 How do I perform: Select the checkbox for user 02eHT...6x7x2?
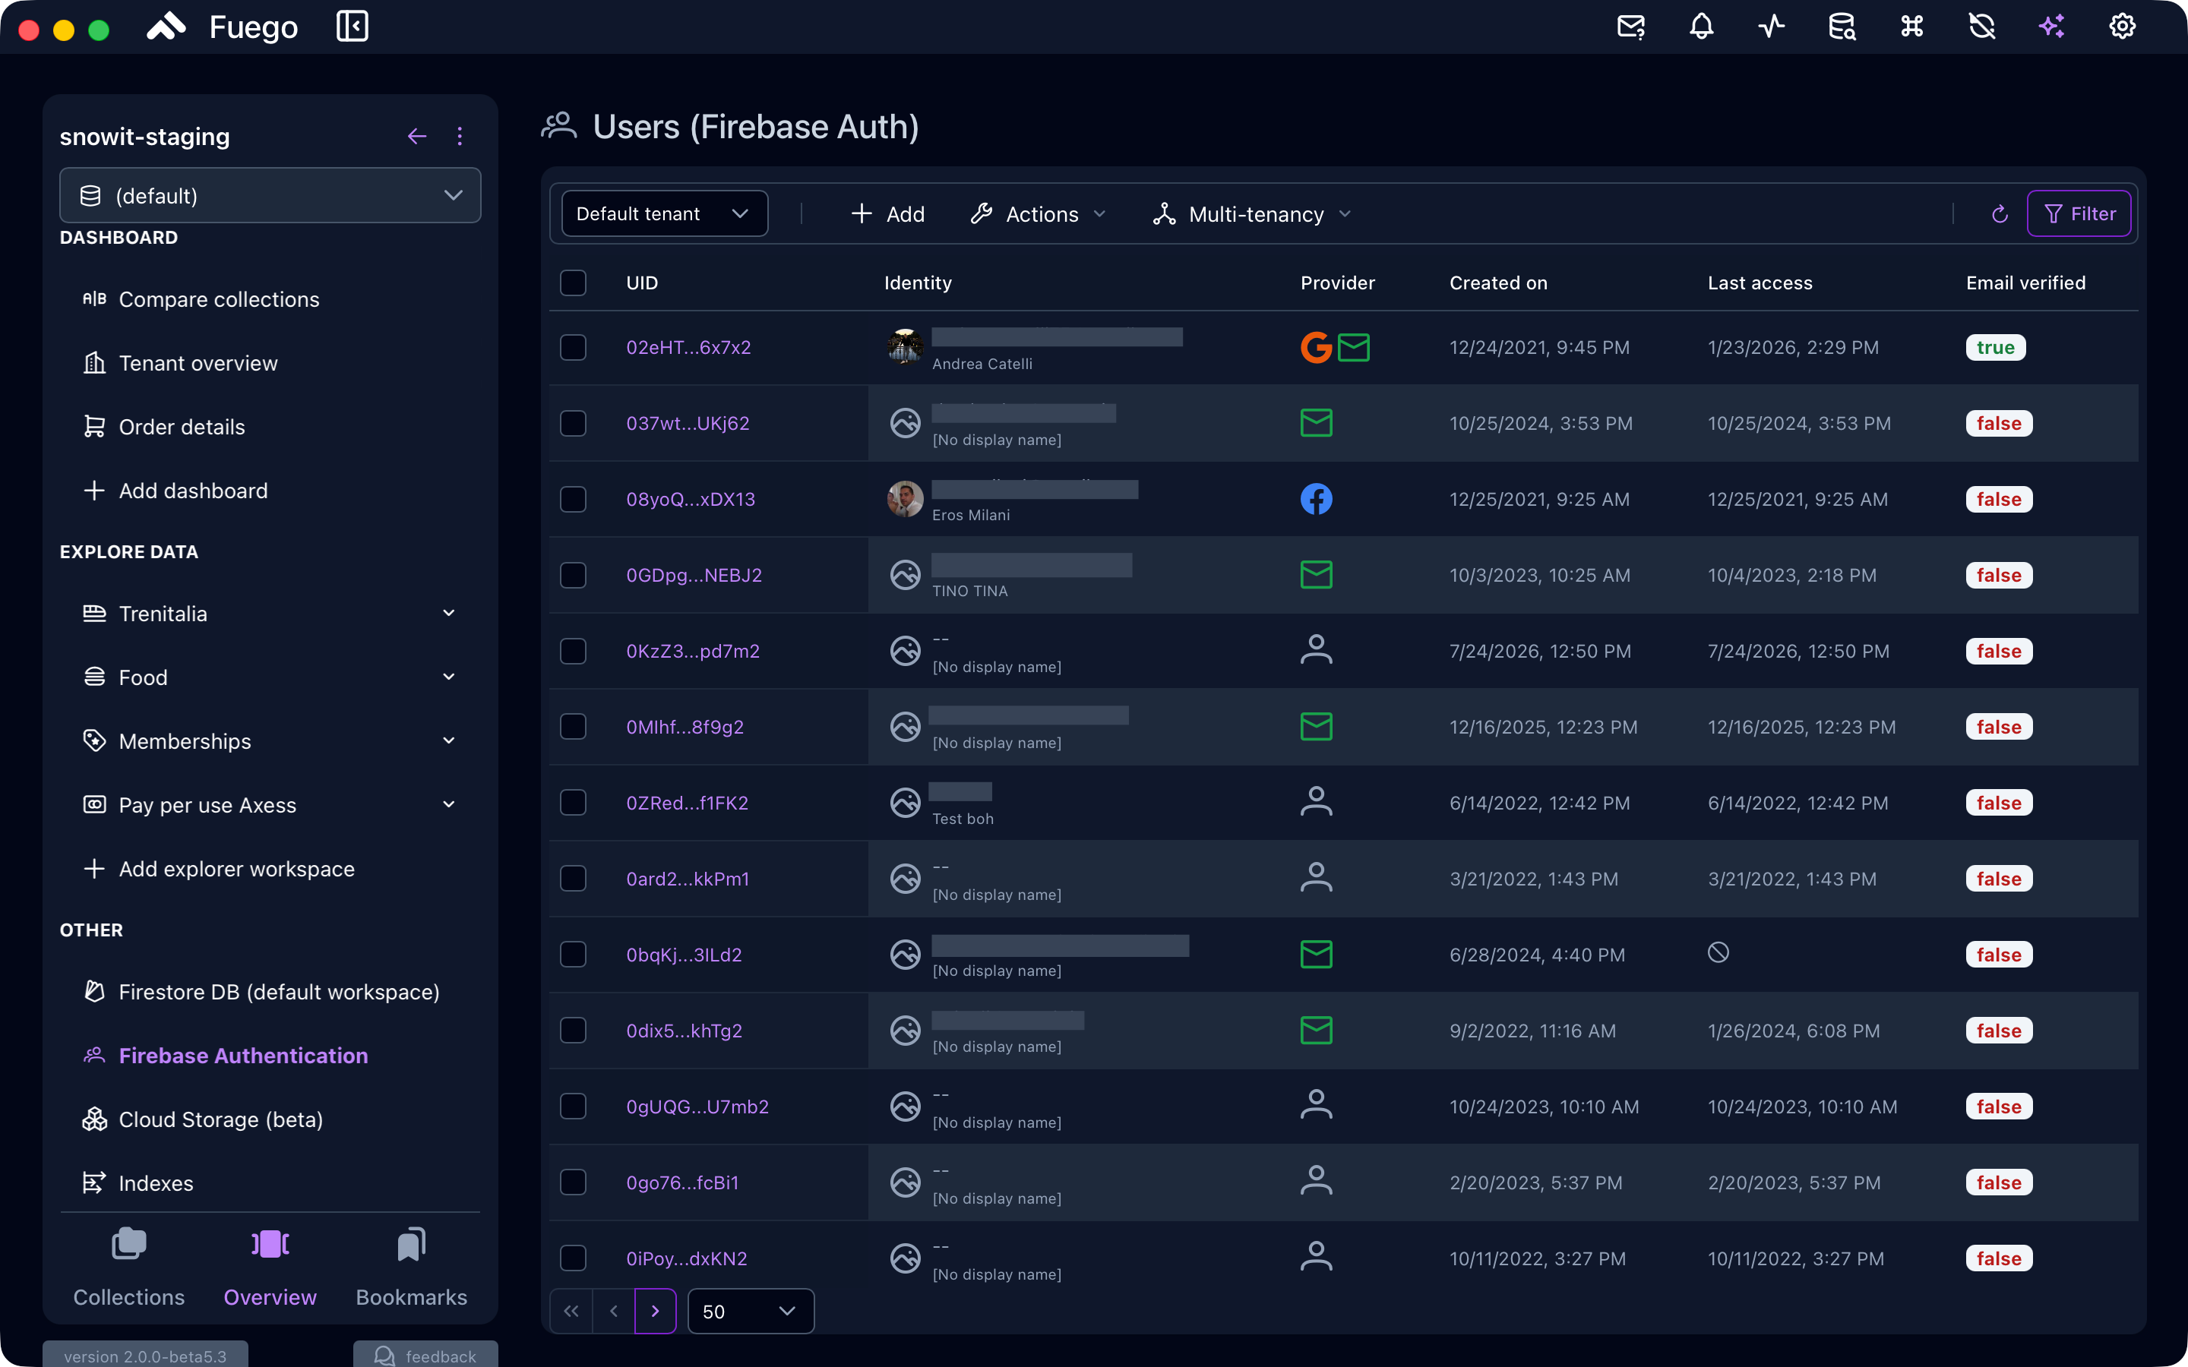point(574,347)
